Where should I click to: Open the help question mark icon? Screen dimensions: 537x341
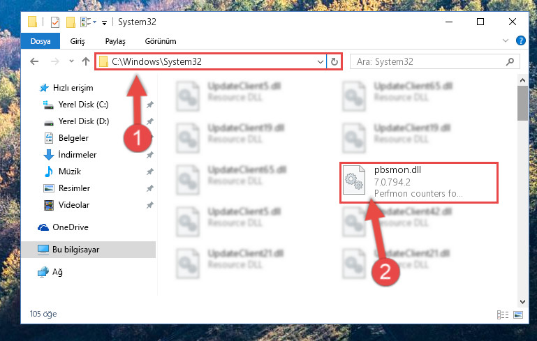click(520, 40)
